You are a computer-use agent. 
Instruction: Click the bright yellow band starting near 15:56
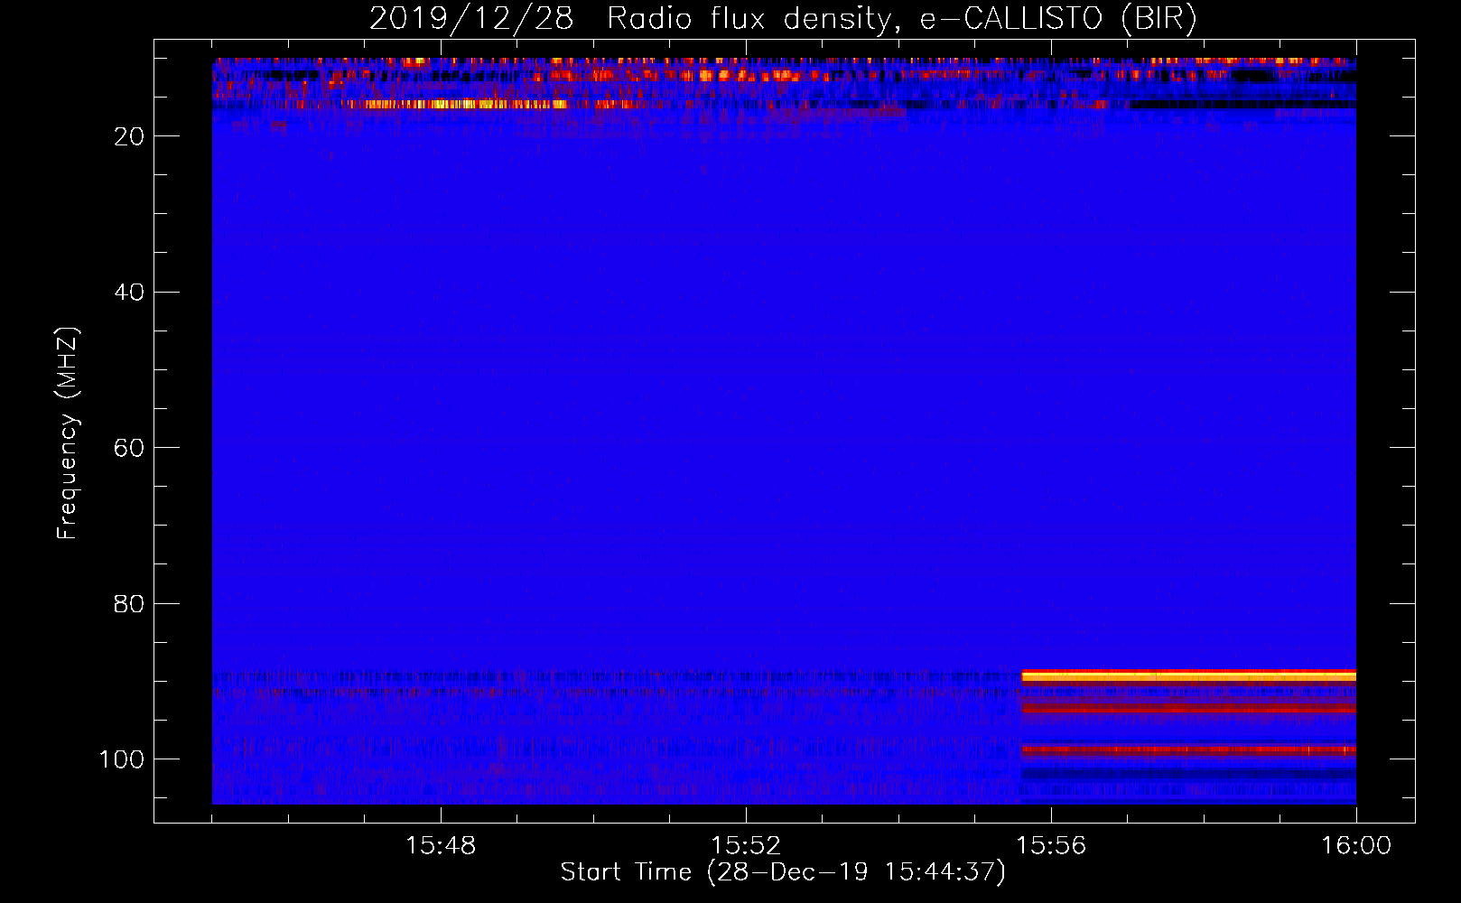pos(1188,675)
